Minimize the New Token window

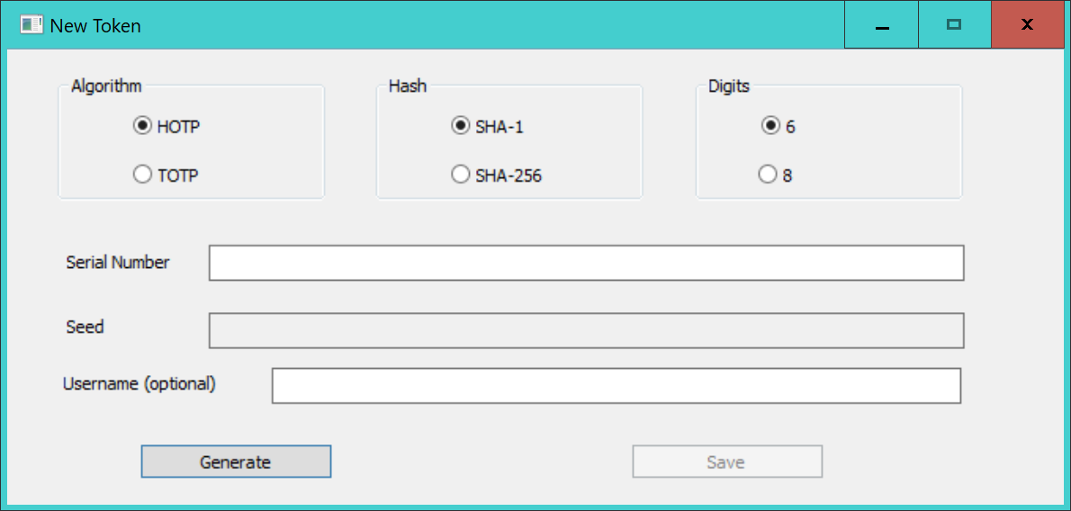(x=881, y=25)
